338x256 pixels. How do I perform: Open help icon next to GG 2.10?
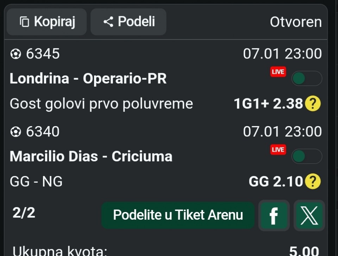(313, 181)
